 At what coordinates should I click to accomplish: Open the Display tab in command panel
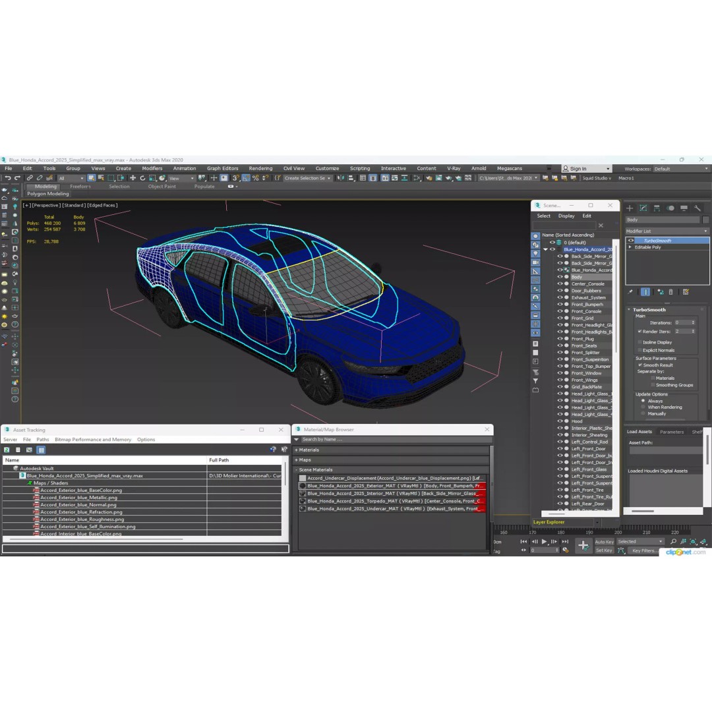click(684, 208)
